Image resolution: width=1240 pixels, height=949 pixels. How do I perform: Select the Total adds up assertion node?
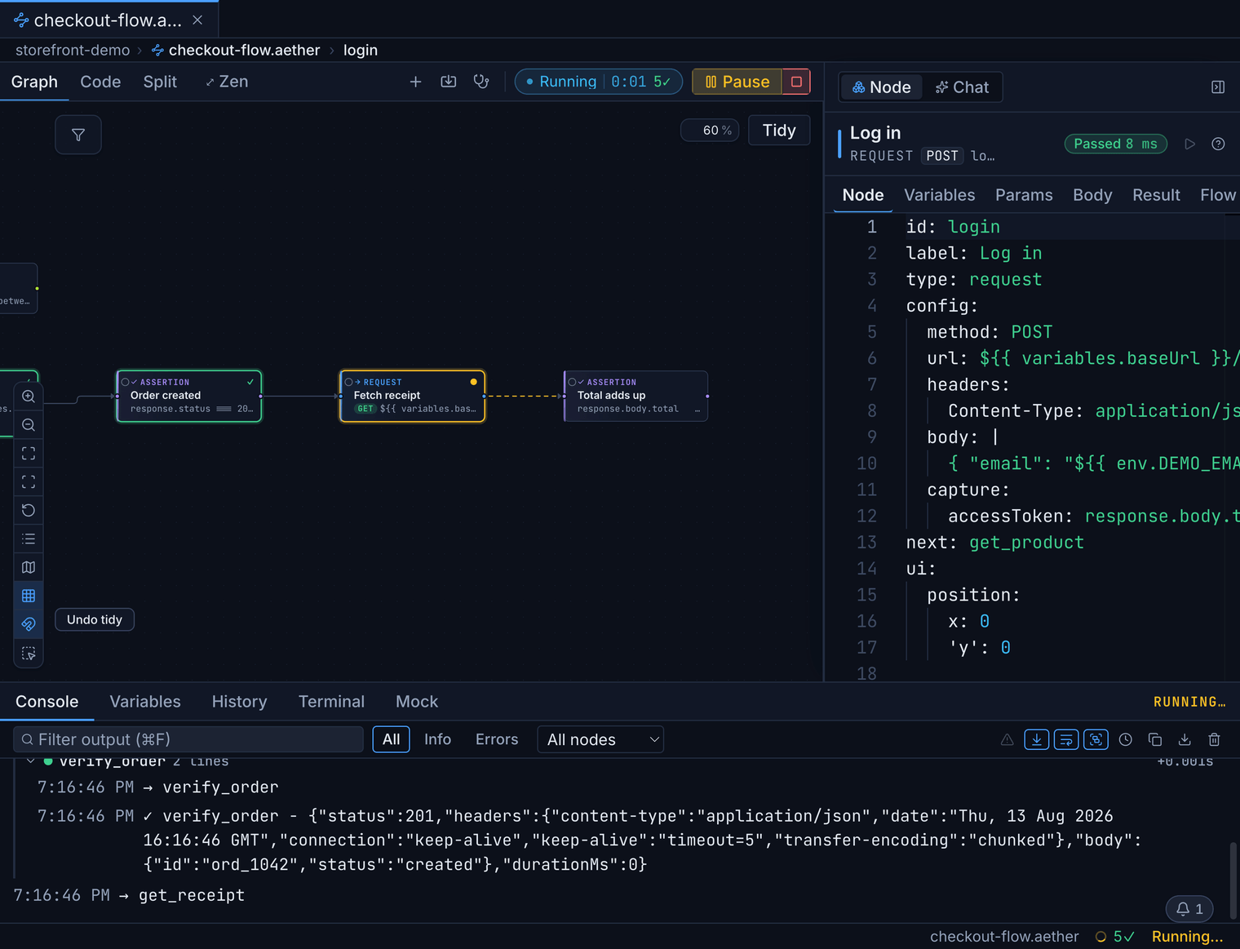pos(636,397)
